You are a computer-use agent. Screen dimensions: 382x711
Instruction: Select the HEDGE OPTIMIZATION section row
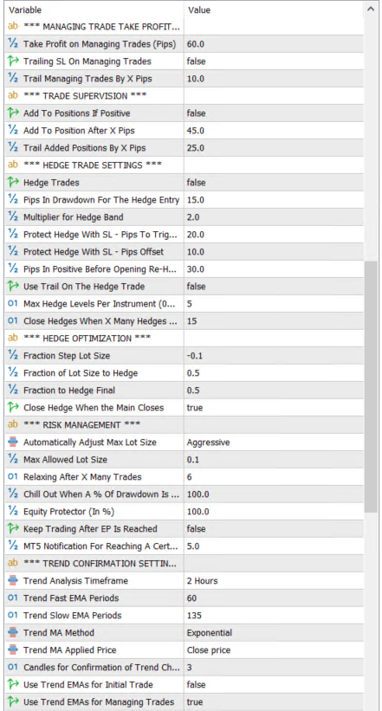pyautogui.click(x=184, y=339)
